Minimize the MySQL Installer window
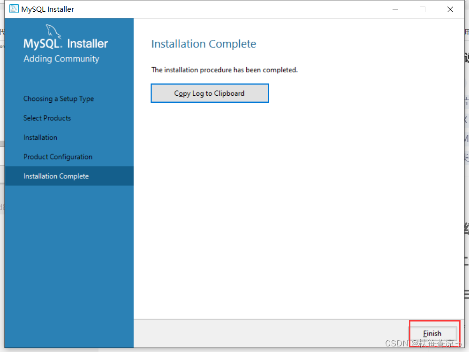 coord(395,9)
